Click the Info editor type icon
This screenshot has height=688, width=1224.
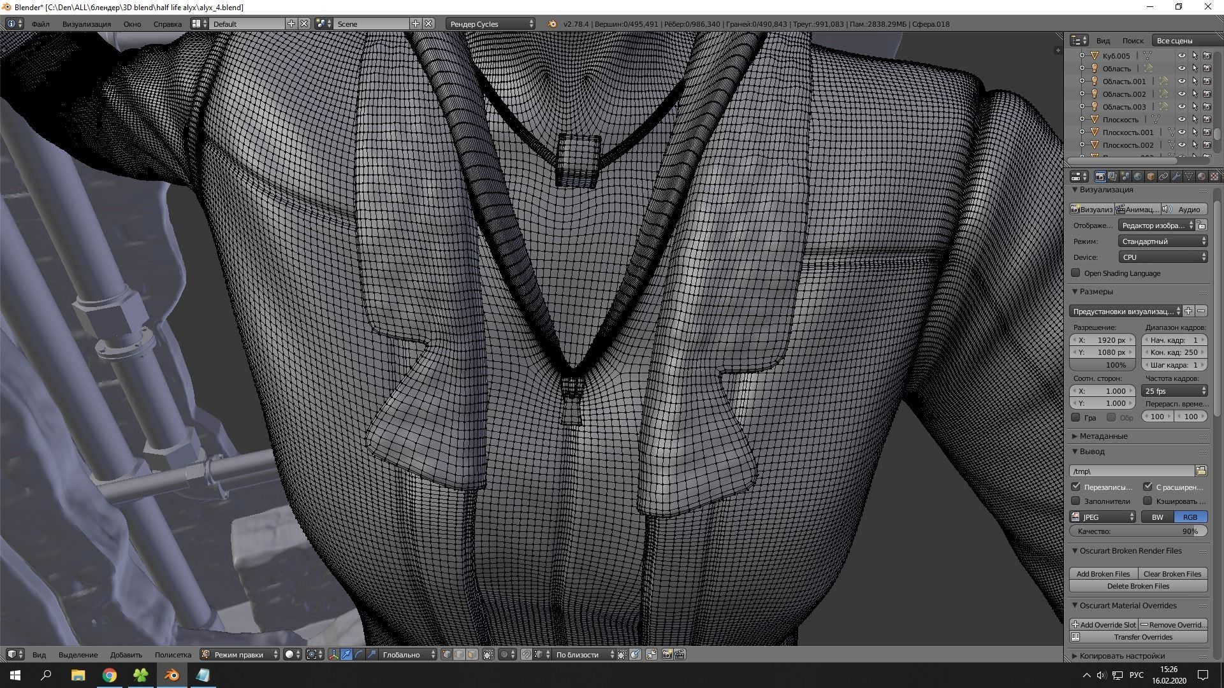(x=15, y=24)
